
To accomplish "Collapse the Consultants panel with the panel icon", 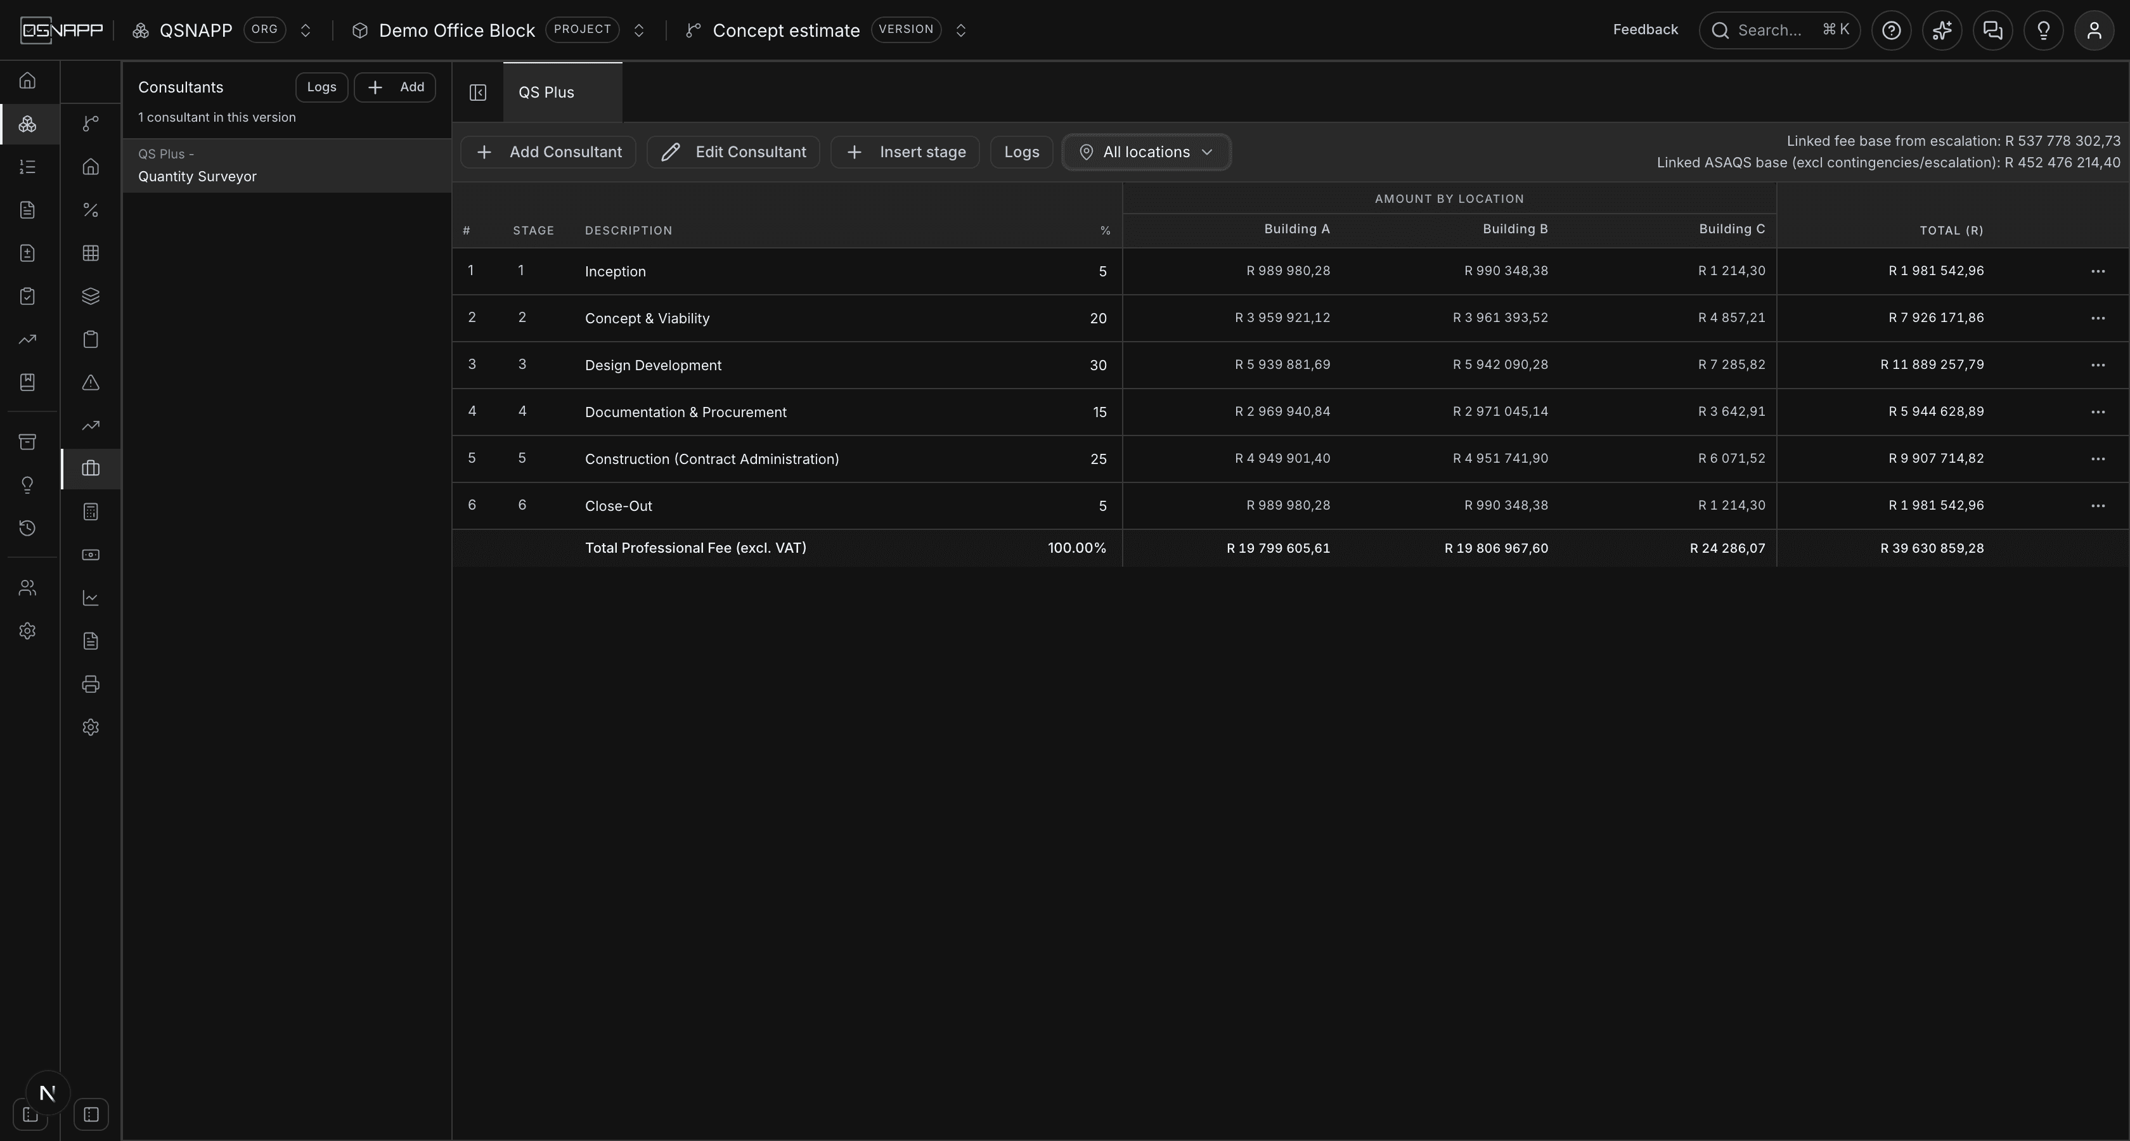I will click(x=478, y=93).
